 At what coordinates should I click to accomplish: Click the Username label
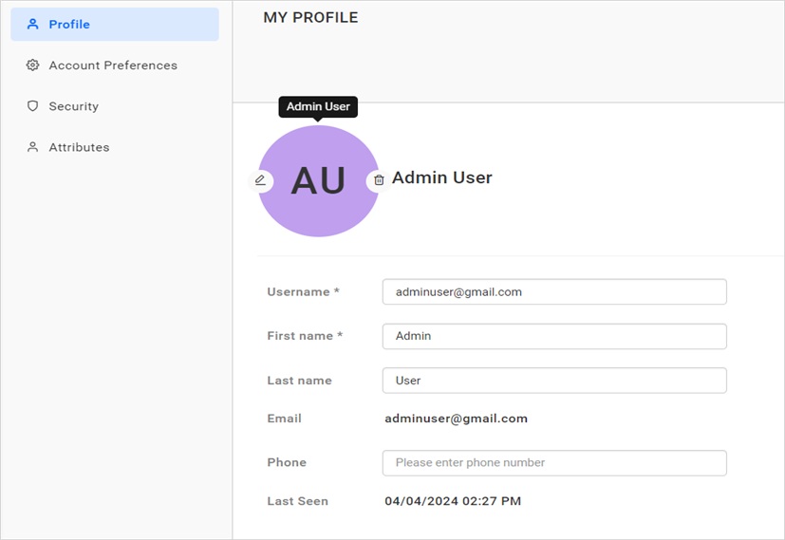[304, 291]
